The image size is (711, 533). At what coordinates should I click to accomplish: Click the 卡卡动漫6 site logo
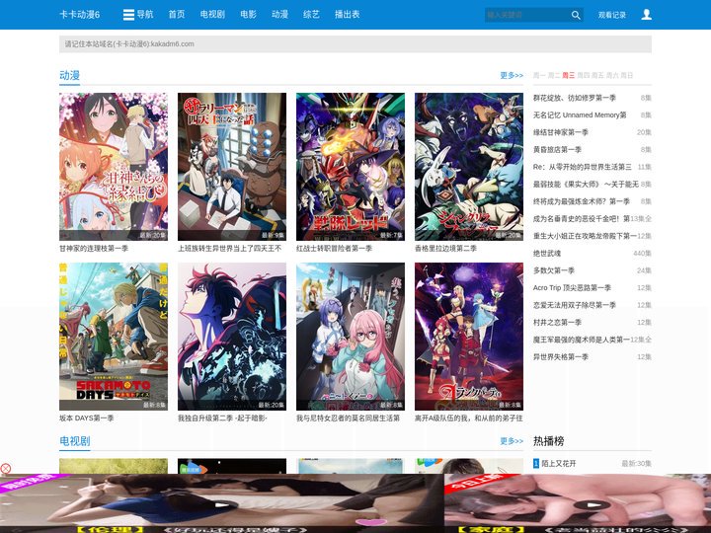(79, 15)
